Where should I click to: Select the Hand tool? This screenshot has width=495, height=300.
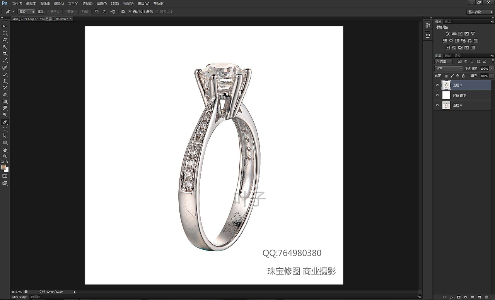(x=5, y=149)
